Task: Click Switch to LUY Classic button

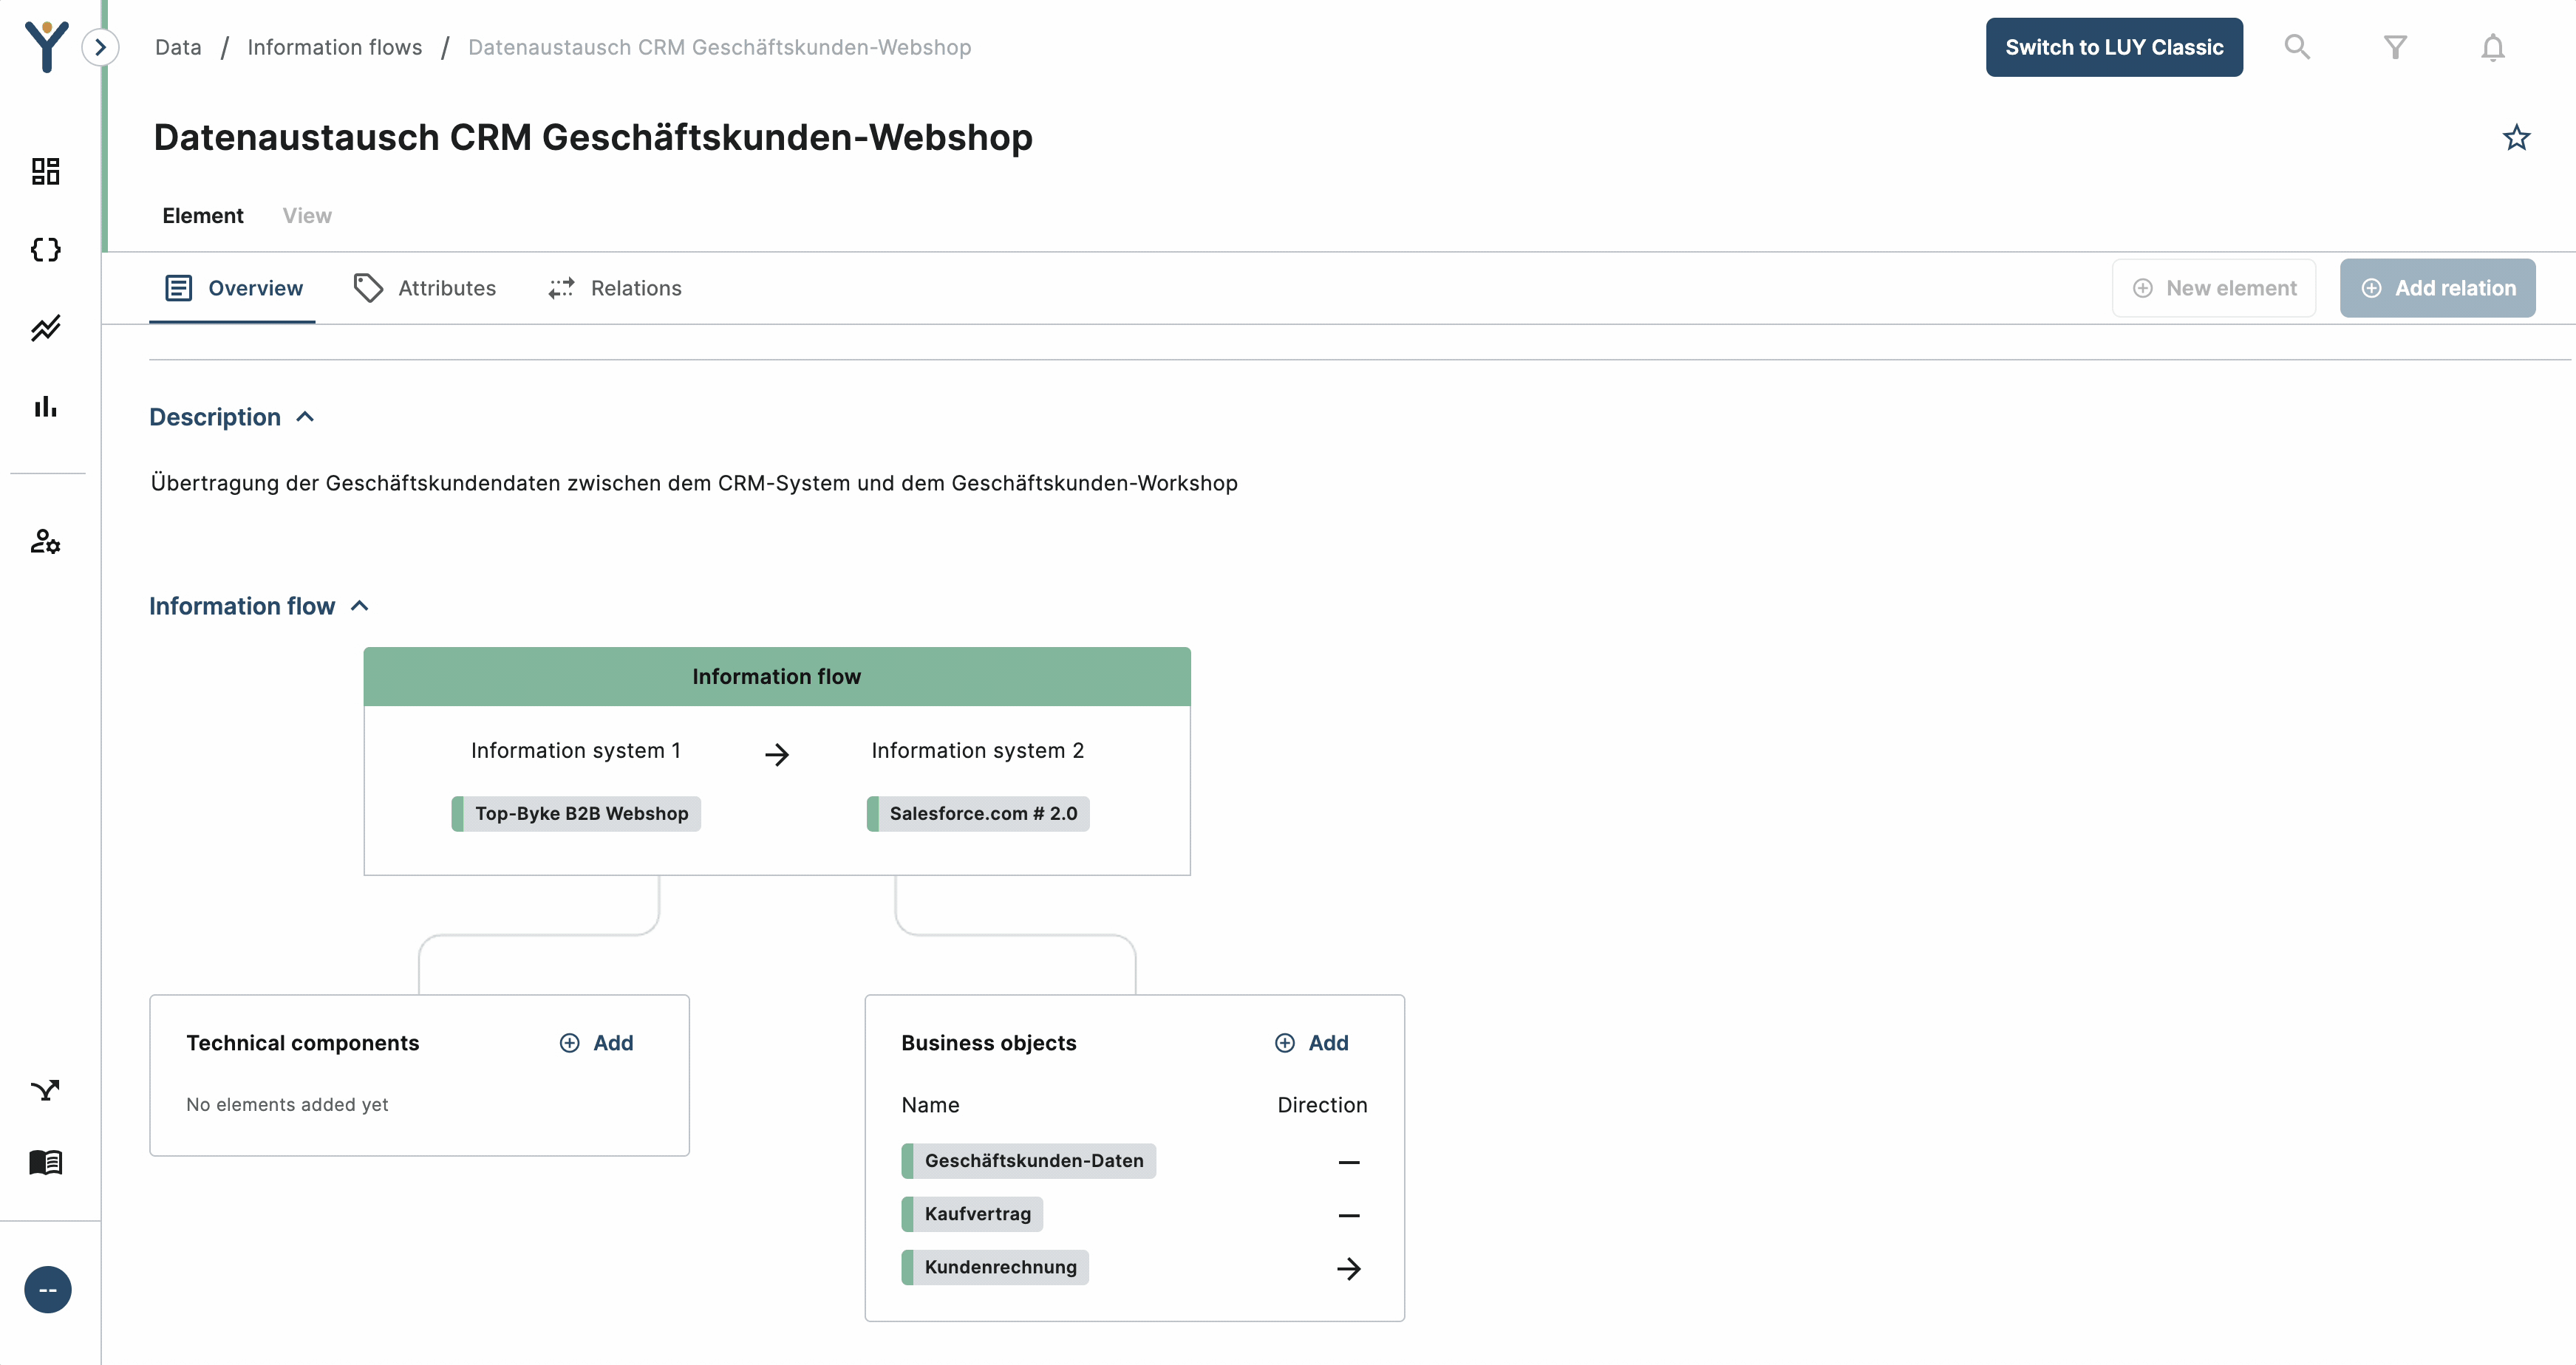Action: tap(2113, 47)
